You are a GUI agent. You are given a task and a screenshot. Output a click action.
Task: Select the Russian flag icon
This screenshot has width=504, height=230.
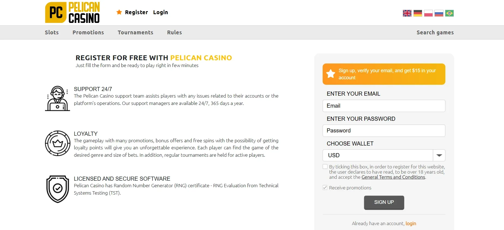coord(439,13)
